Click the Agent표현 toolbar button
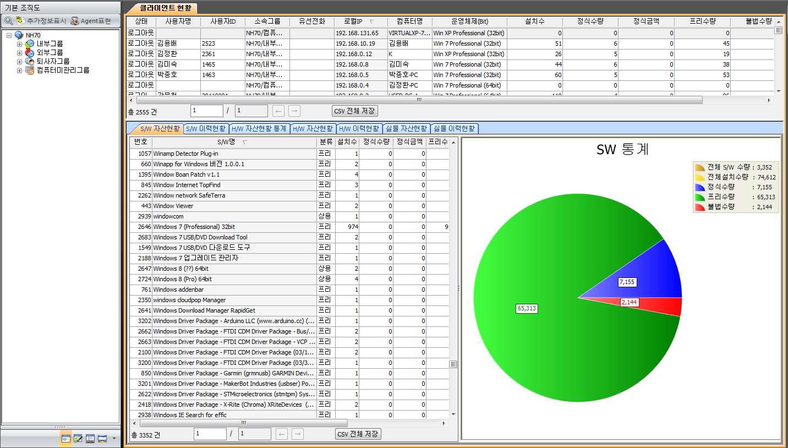The height and width of the screenshot is (448, 788). pyautogui.click(x=90, y=21)
